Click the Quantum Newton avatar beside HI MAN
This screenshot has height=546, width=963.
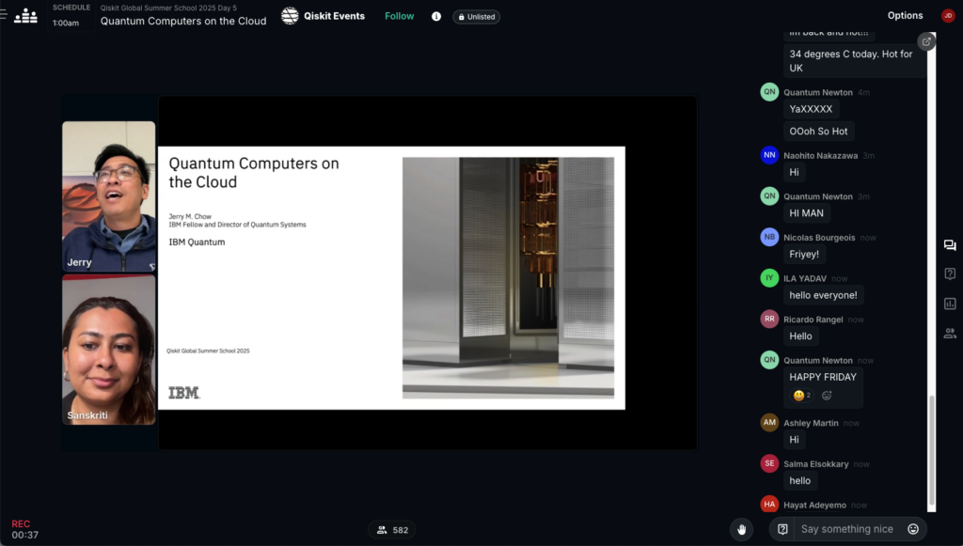point(769,196)
